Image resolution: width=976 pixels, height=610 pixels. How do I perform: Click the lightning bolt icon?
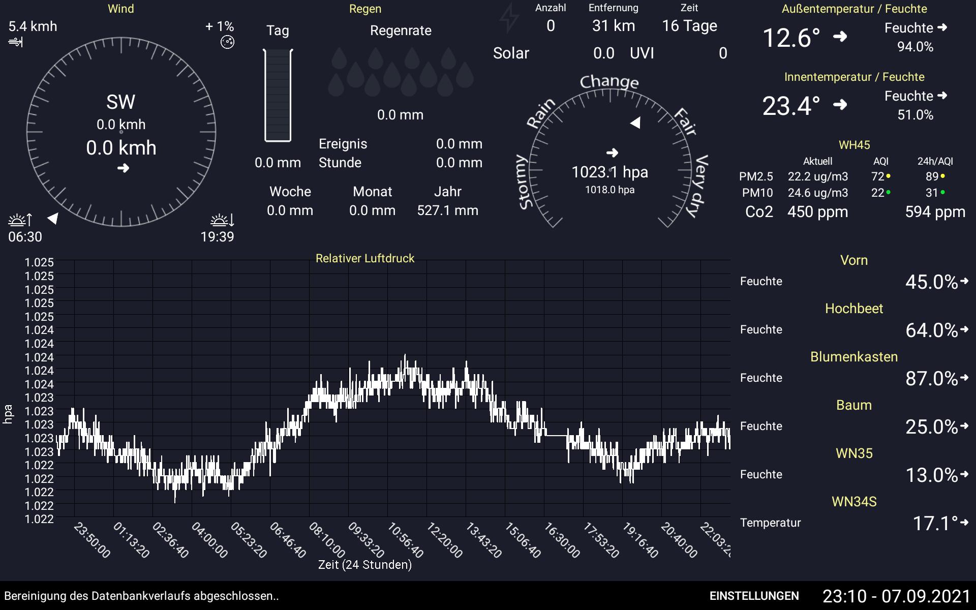coord(509,18)
